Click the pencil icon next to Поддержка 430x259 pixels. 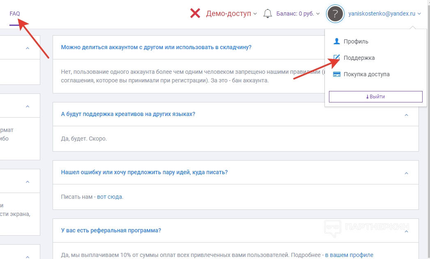click(337, 58)
